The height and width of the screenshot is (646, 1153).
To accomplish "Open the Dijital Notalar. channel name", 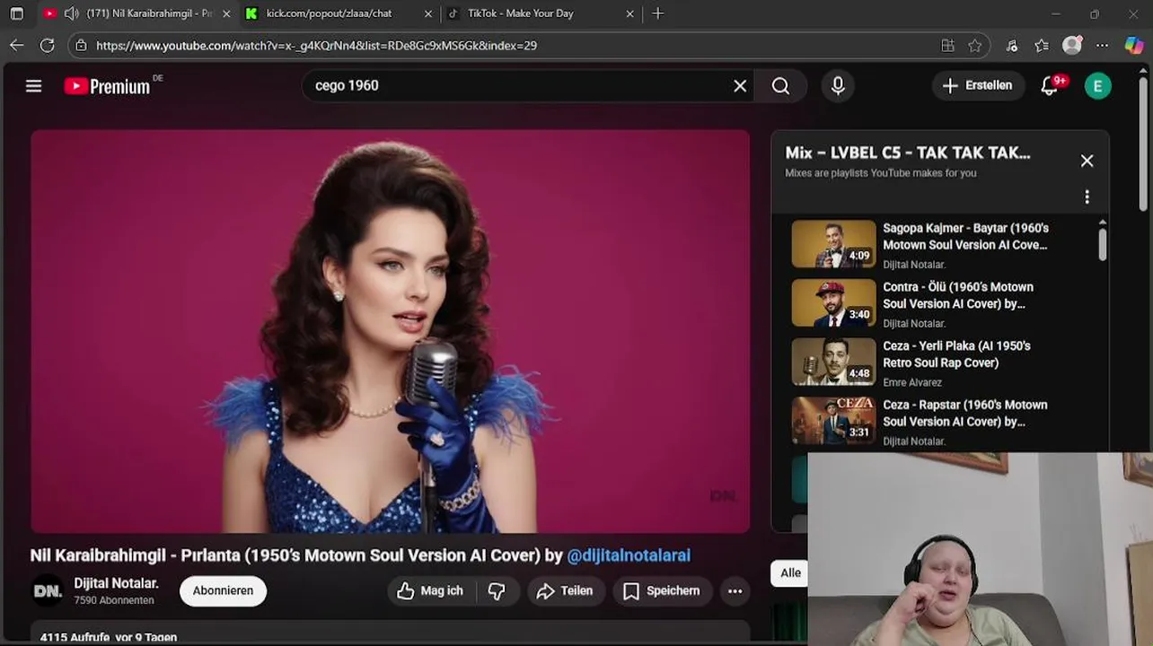I will (116, 583).
